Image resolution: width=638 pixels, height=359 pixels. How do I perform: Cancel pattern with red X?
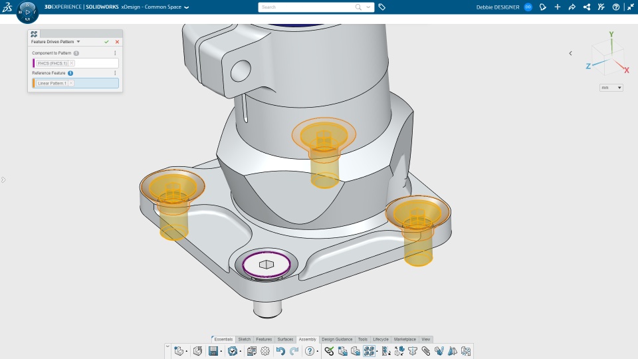117,41
